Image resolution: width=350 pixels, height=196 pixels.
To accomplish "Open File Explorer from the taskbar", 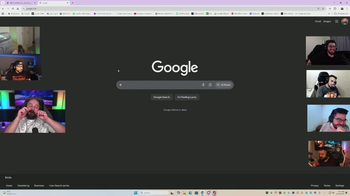I will pyautogui.click(x=184, y=193).
